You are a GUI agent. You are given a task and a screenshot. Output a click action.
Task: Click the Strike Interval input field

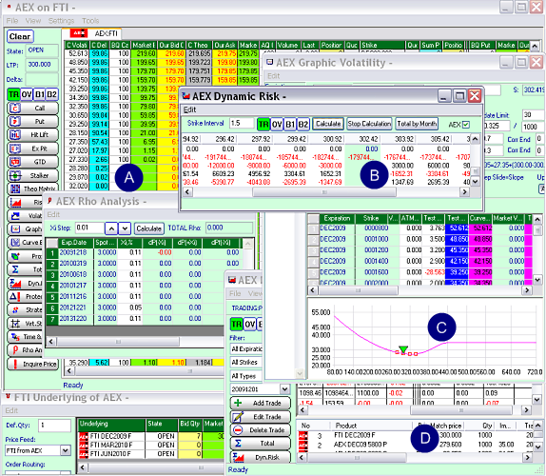(x=242, y=123)
